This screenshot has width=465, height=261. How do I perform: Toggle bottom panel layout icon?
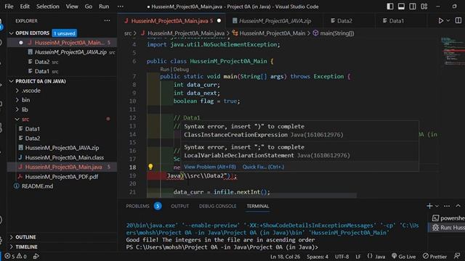pyautogui.click(x=401, y=7)
